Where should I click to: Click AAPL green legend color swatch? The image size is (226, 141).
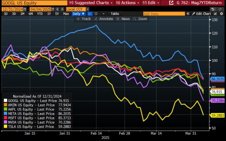[x=5, y=109]
